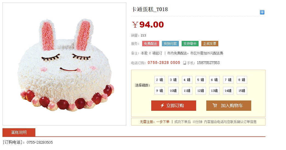The height and width of the screenshot is (150, 286).
Task: Click the mobile phone icon beside 手机
Action: (185, 63)
